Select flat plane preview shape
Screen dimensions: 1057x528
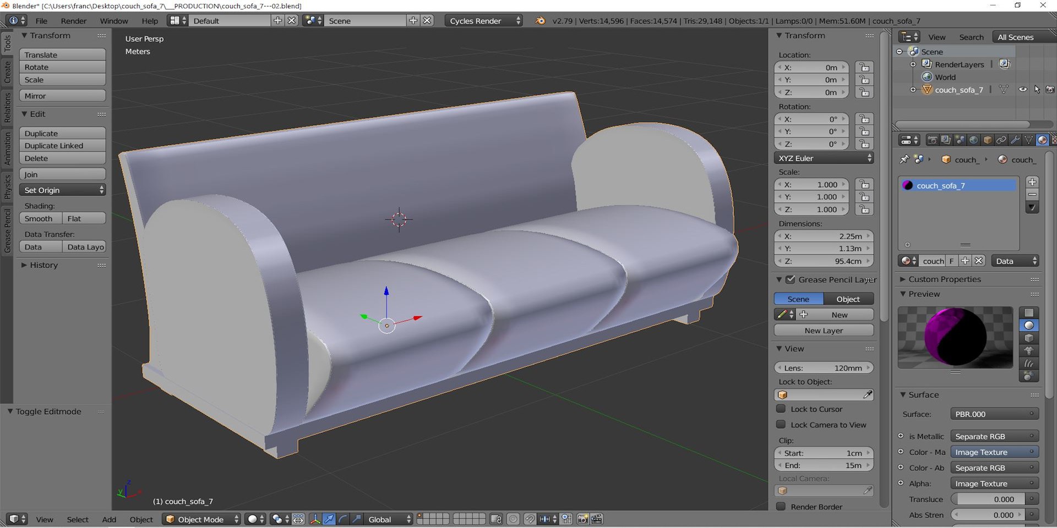click(x=1028, y=313)
